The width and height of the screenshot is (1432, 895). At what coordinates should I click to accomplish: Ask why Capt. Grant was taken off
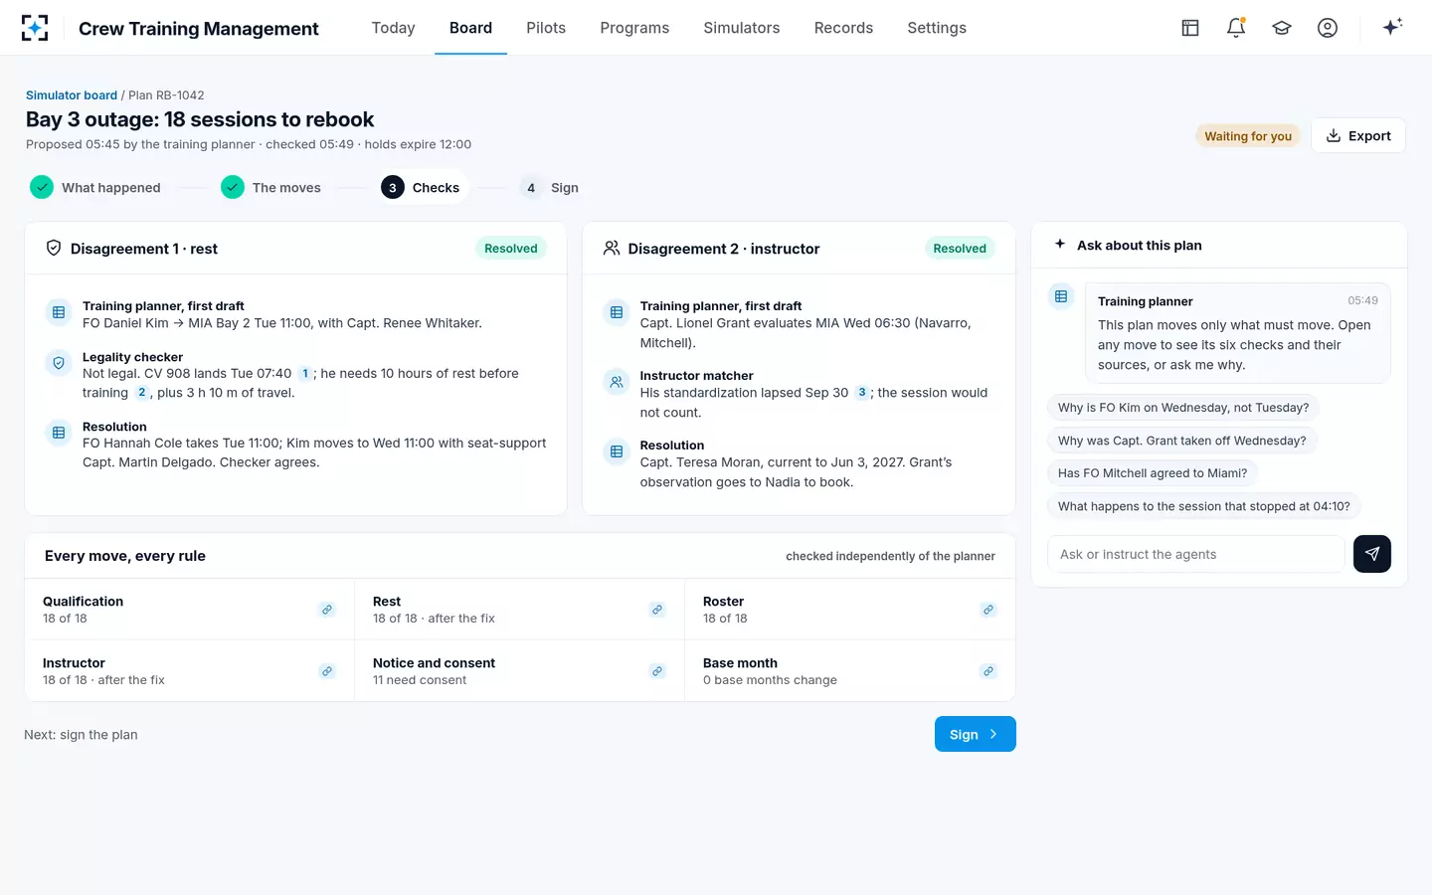1182,441
